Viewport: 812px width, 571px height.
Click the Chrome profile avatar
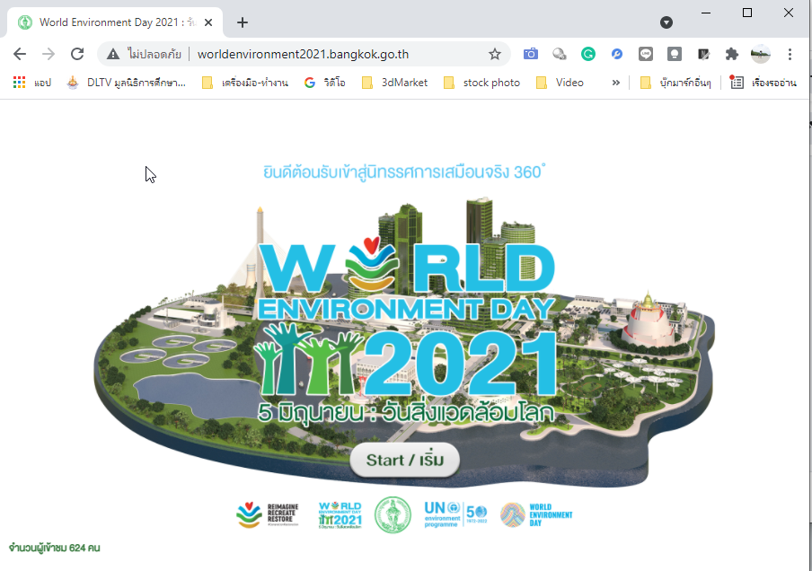761,54
